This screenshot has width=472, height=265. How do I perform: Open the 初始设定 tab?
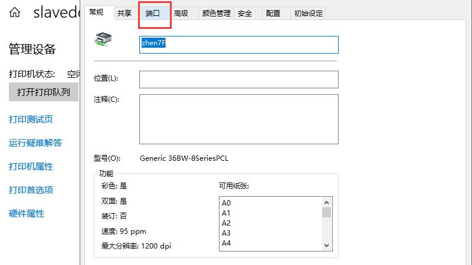click(x=309, y=13)
